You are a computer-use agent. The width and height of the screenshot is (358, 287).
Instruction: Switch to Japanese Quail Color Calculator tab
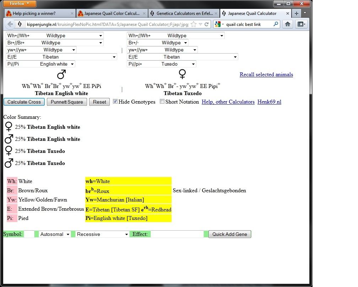tap(109, 13)
